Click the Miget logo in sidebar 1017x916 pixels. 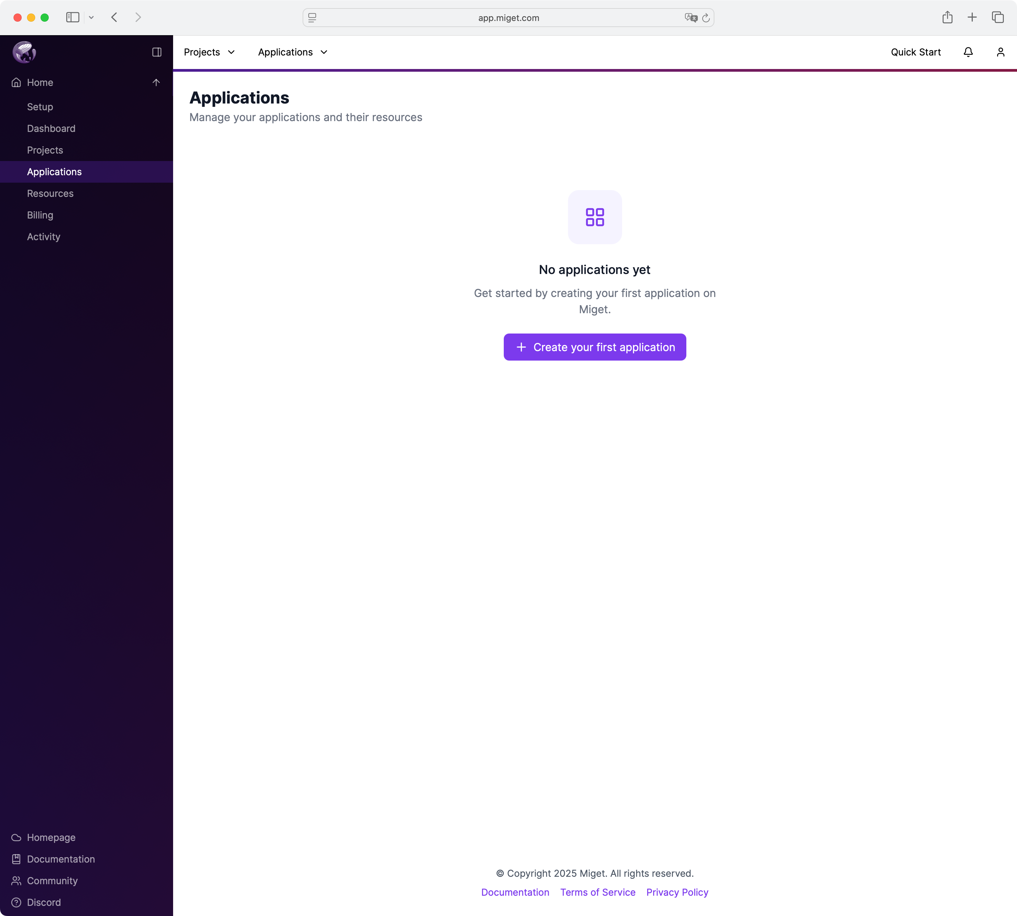(x=24, y=52)
